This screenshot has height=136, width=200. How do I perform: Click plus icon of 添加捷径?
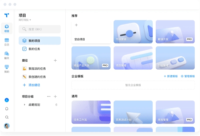coord(24,85)
